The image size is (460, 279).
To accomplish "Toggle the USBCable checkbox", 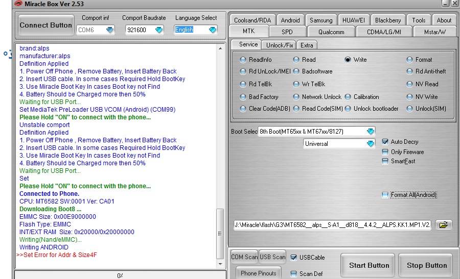I will 293,258.
